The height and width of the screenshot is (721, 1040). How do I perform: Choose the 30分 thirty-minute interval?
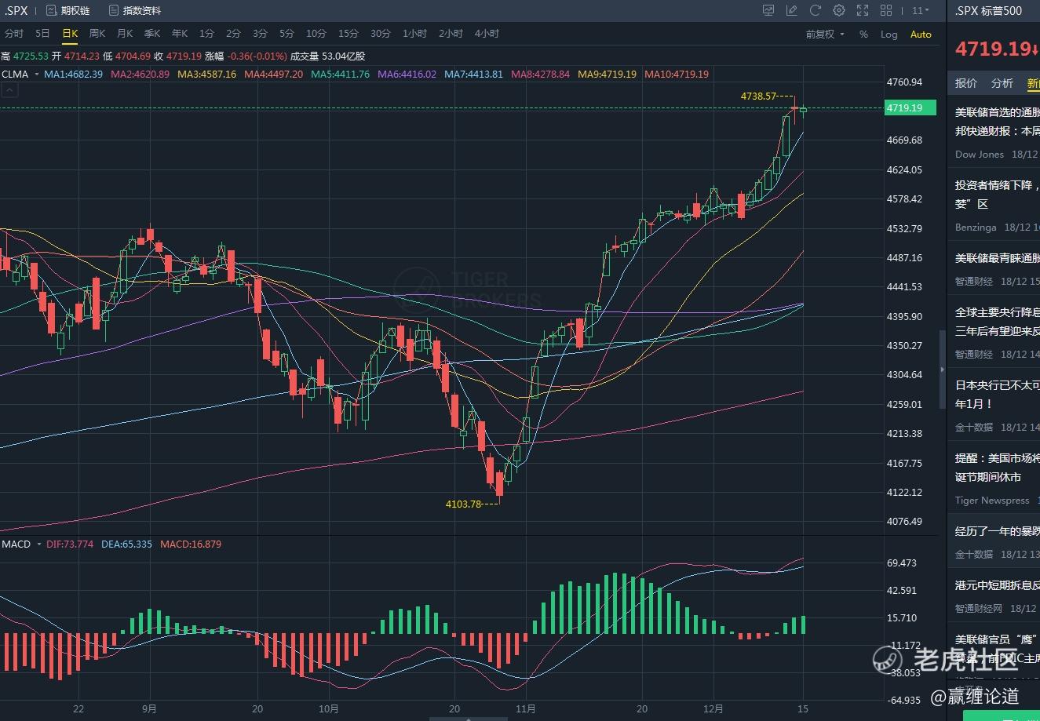(381, 34)
